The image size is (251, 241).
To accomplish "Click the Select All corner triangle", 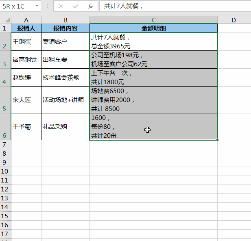I will click(7, 20).
